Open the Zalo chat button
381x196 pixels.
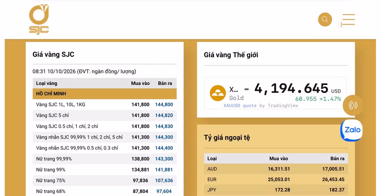352,130
